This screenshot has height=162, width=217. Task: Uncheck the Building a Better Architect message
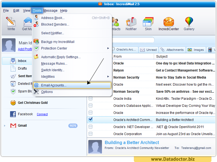point(91,119)
